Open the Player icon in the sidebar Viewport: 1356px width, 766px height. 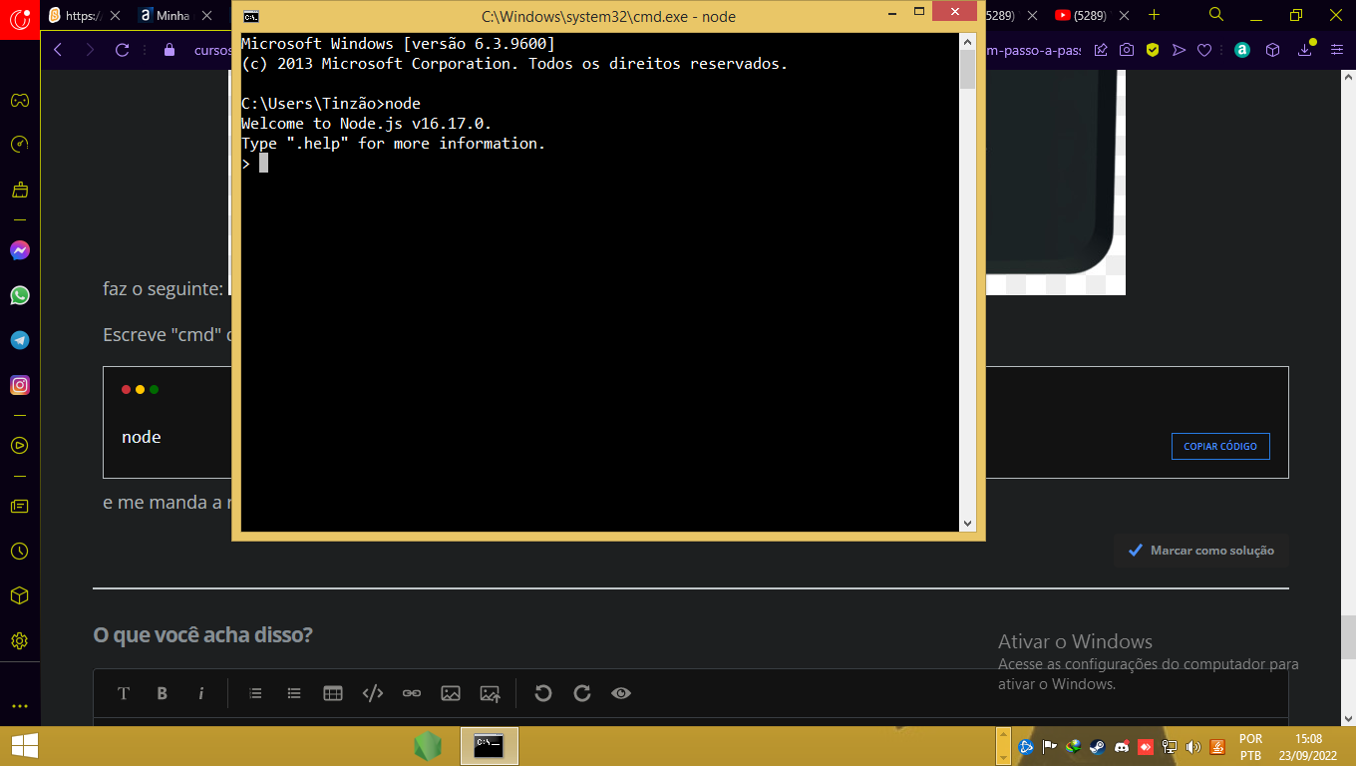click(x=19, y=446)
